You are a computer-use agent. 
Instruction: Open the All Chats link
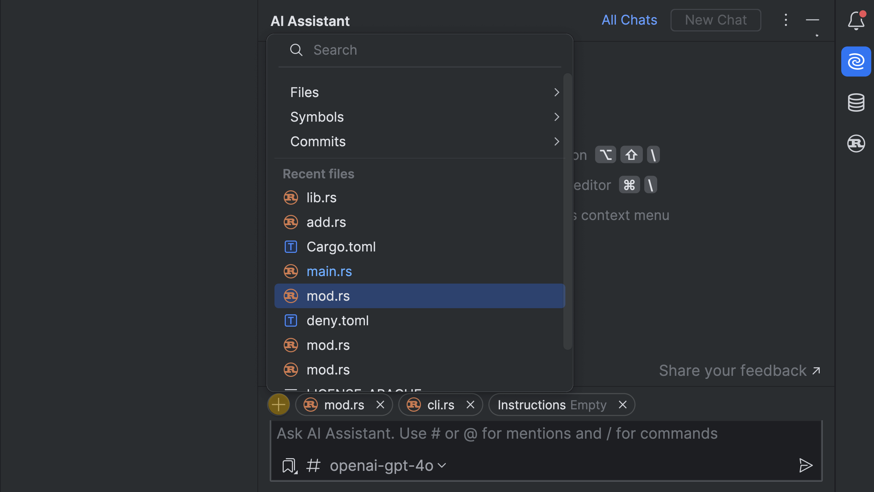(x=629, y=20)
